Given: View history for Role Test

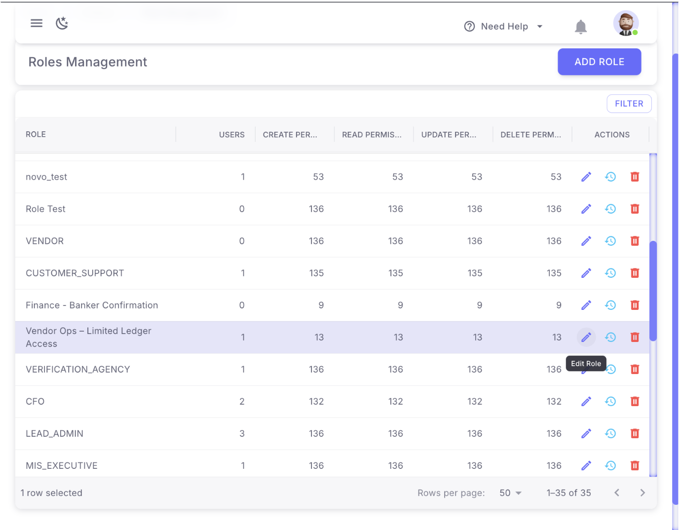Looking at the screenshot, I should (610, 209).
